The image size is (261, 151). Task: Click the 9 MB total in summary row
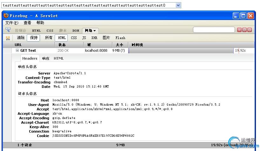120,145
